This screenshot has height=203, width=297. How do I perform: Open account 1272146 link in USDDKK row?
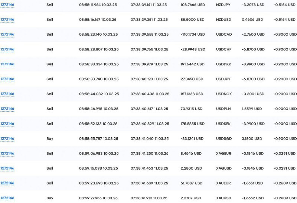pyautogui.click(x=7, y=64)
